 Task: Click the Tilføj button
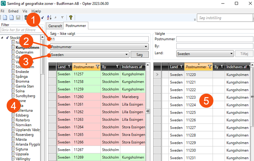click(244, 54)
